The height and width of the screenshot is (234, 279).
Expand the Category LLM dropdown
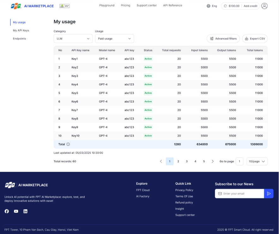(x=73, y=38)
